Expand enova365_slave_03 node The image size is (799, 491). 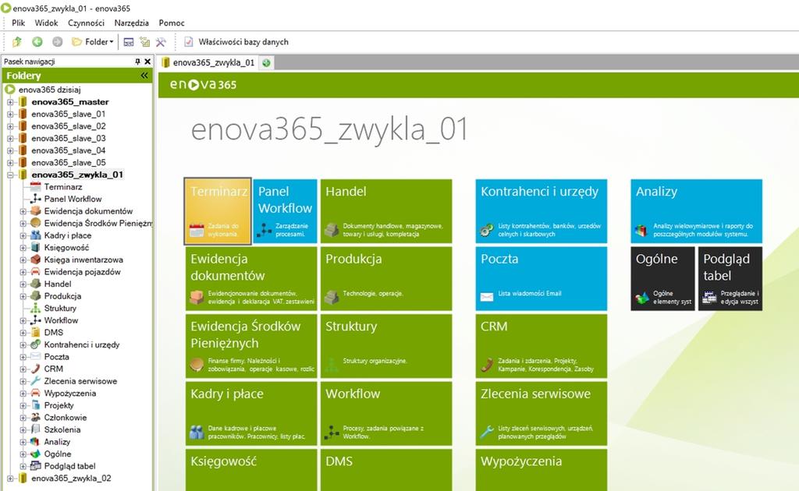(9, 139)
